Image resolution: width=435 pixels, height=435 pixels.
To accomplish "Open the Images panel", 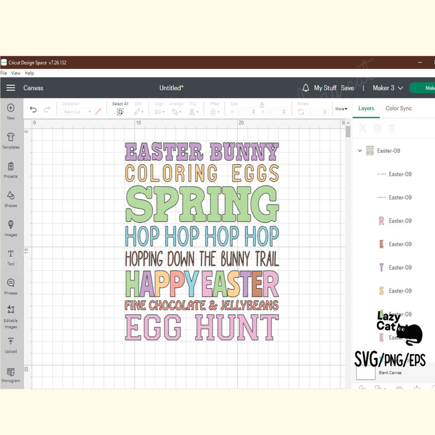I will click(x=11, y=227).
